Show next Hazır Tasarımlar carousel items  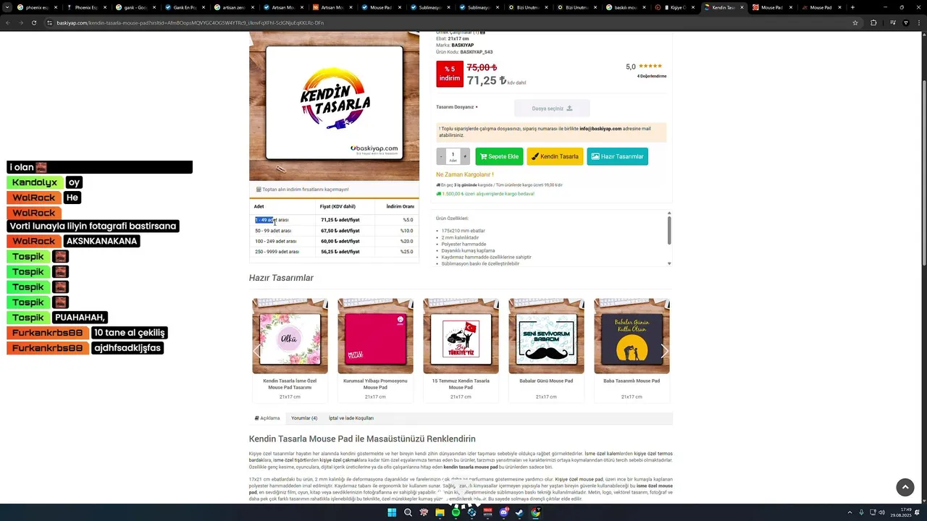665,351
